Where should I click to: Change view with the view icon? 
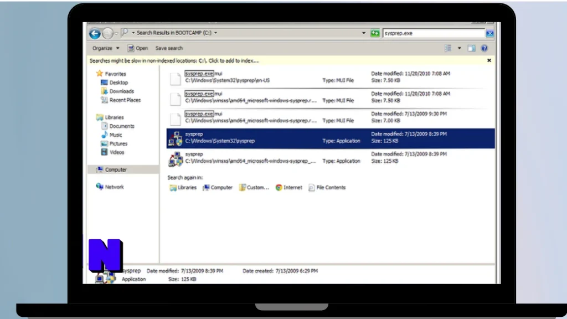click(448, 48)
